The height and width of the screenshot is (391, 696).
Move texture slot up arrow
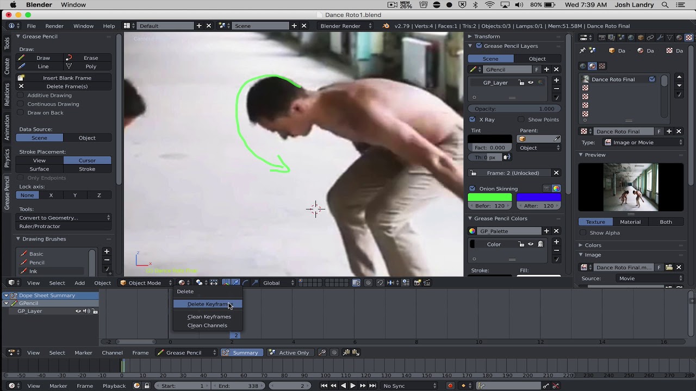679,77
